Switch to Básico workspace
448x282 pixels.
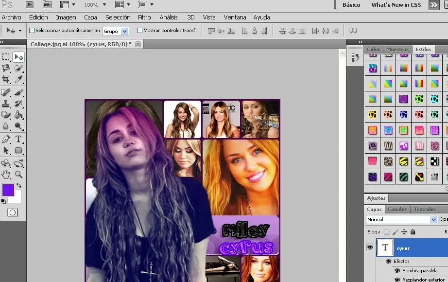tap(351, 5)
